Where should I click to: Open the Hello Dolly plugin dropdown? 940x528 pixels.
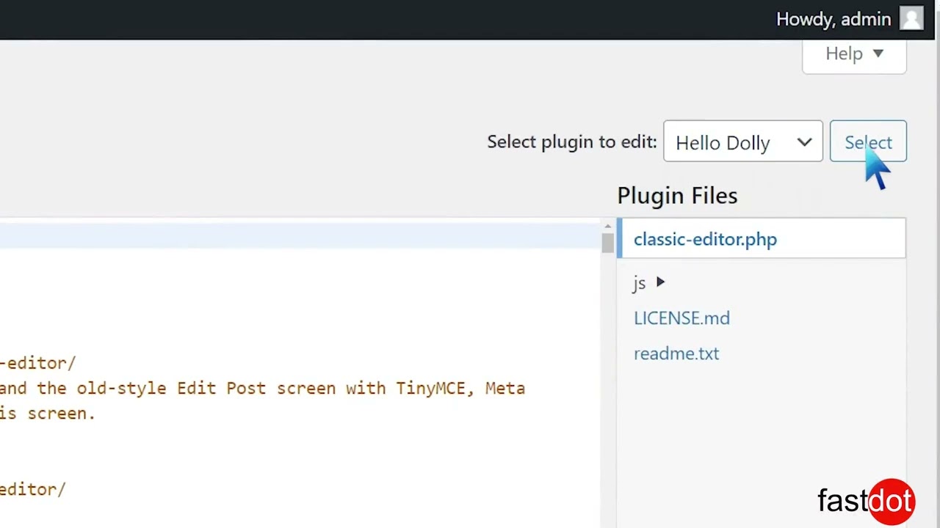point(742,142)
